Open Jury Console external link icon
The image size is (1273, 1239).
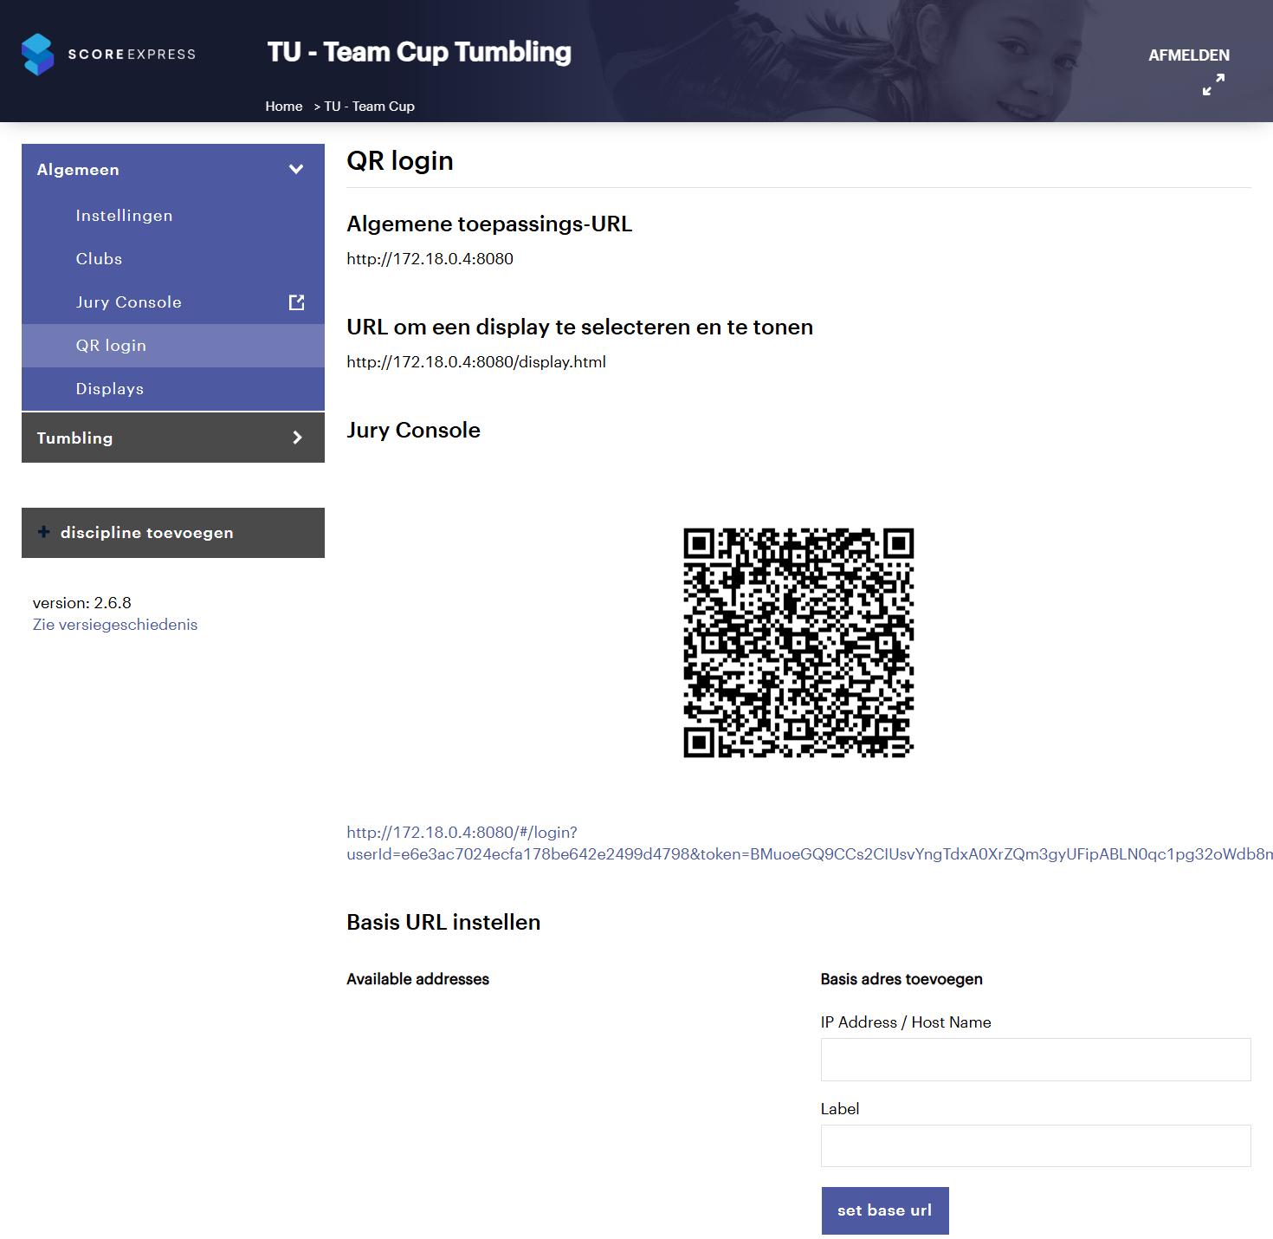(296, 302)
